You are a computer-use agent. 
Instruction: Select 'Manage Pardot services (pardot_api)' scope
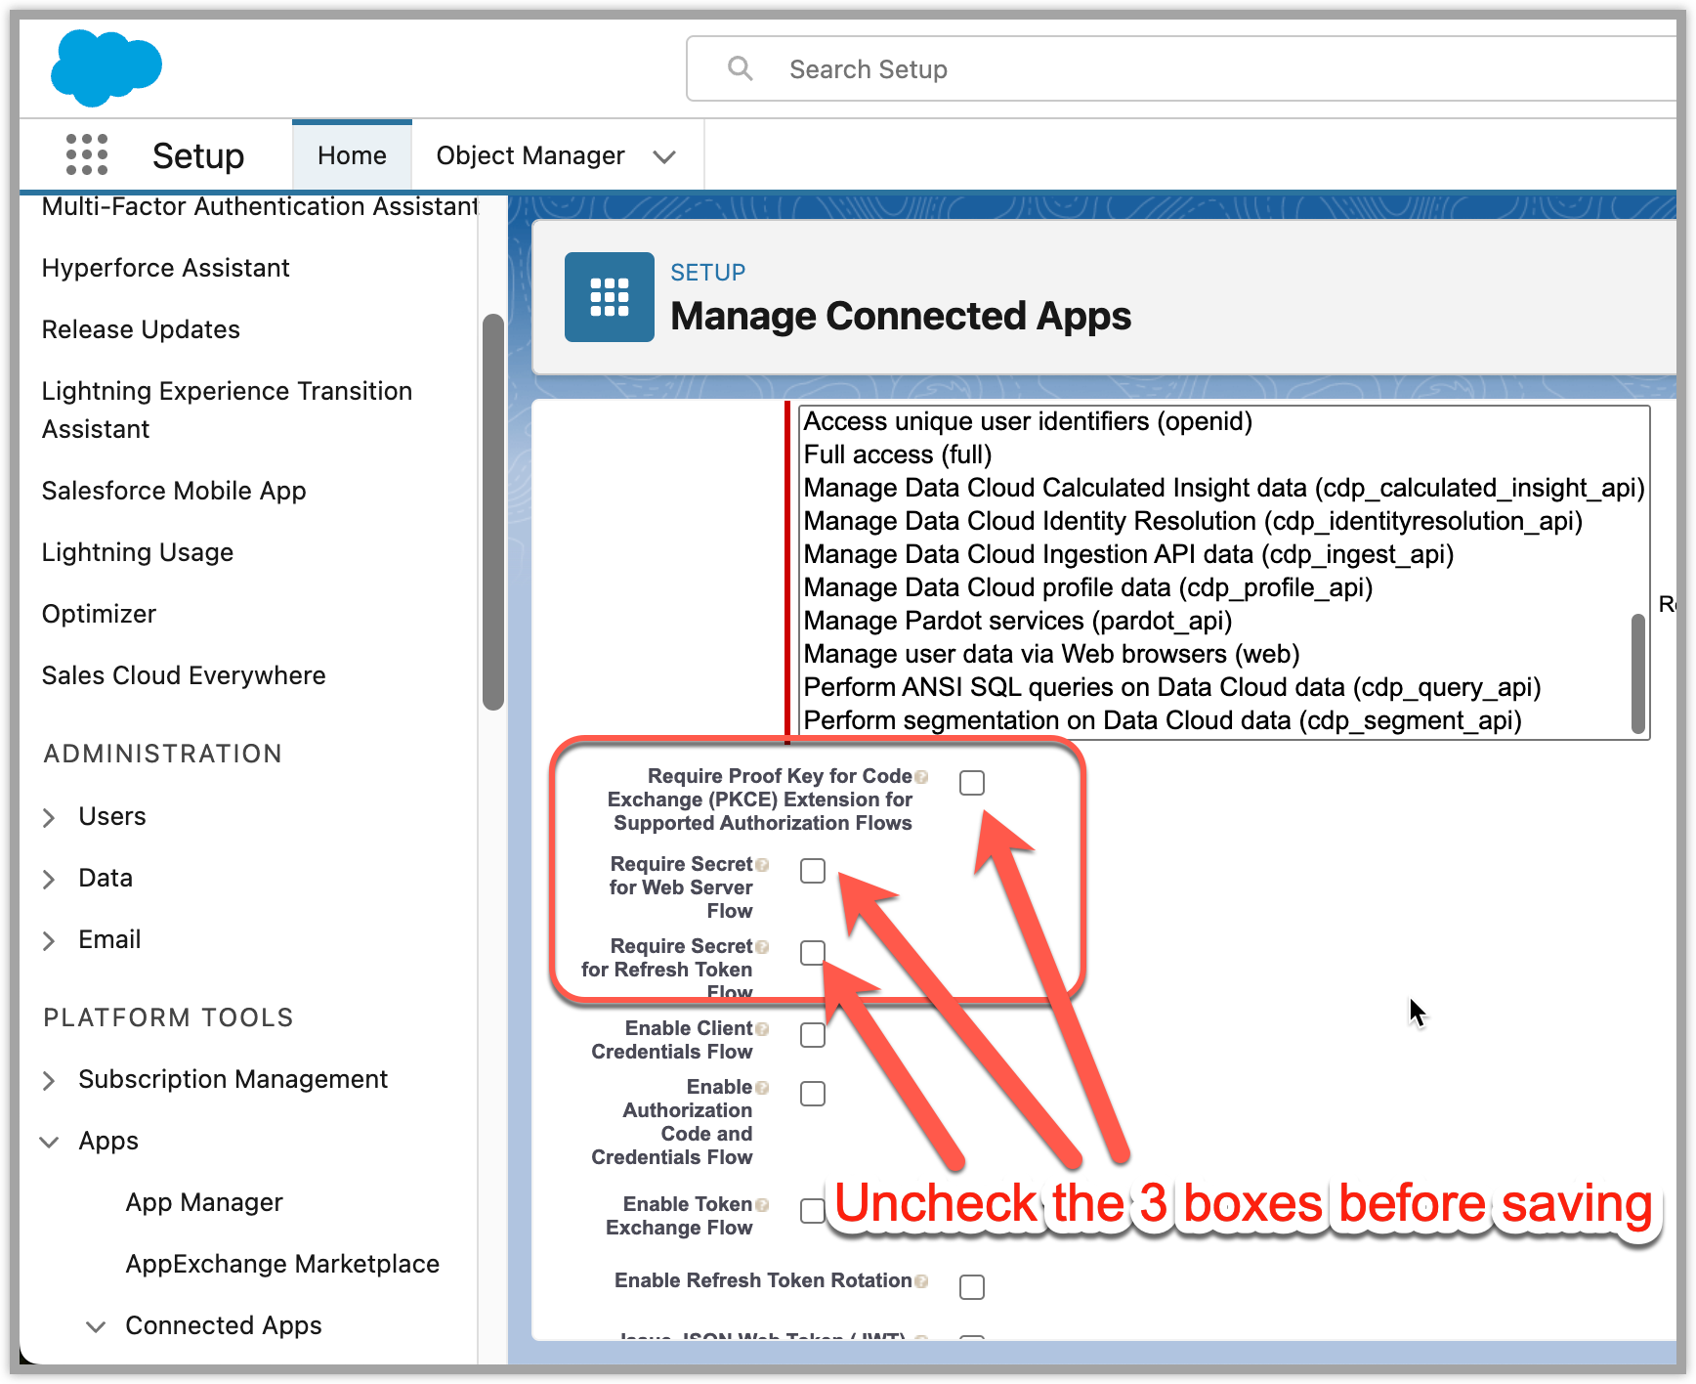[1017, 621]
